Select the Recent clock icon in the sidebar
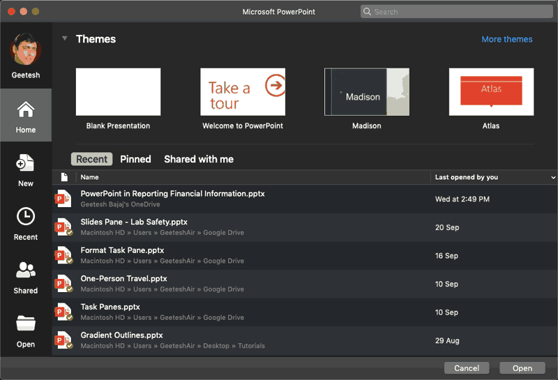The image size is (558, 380). [26, 217]
